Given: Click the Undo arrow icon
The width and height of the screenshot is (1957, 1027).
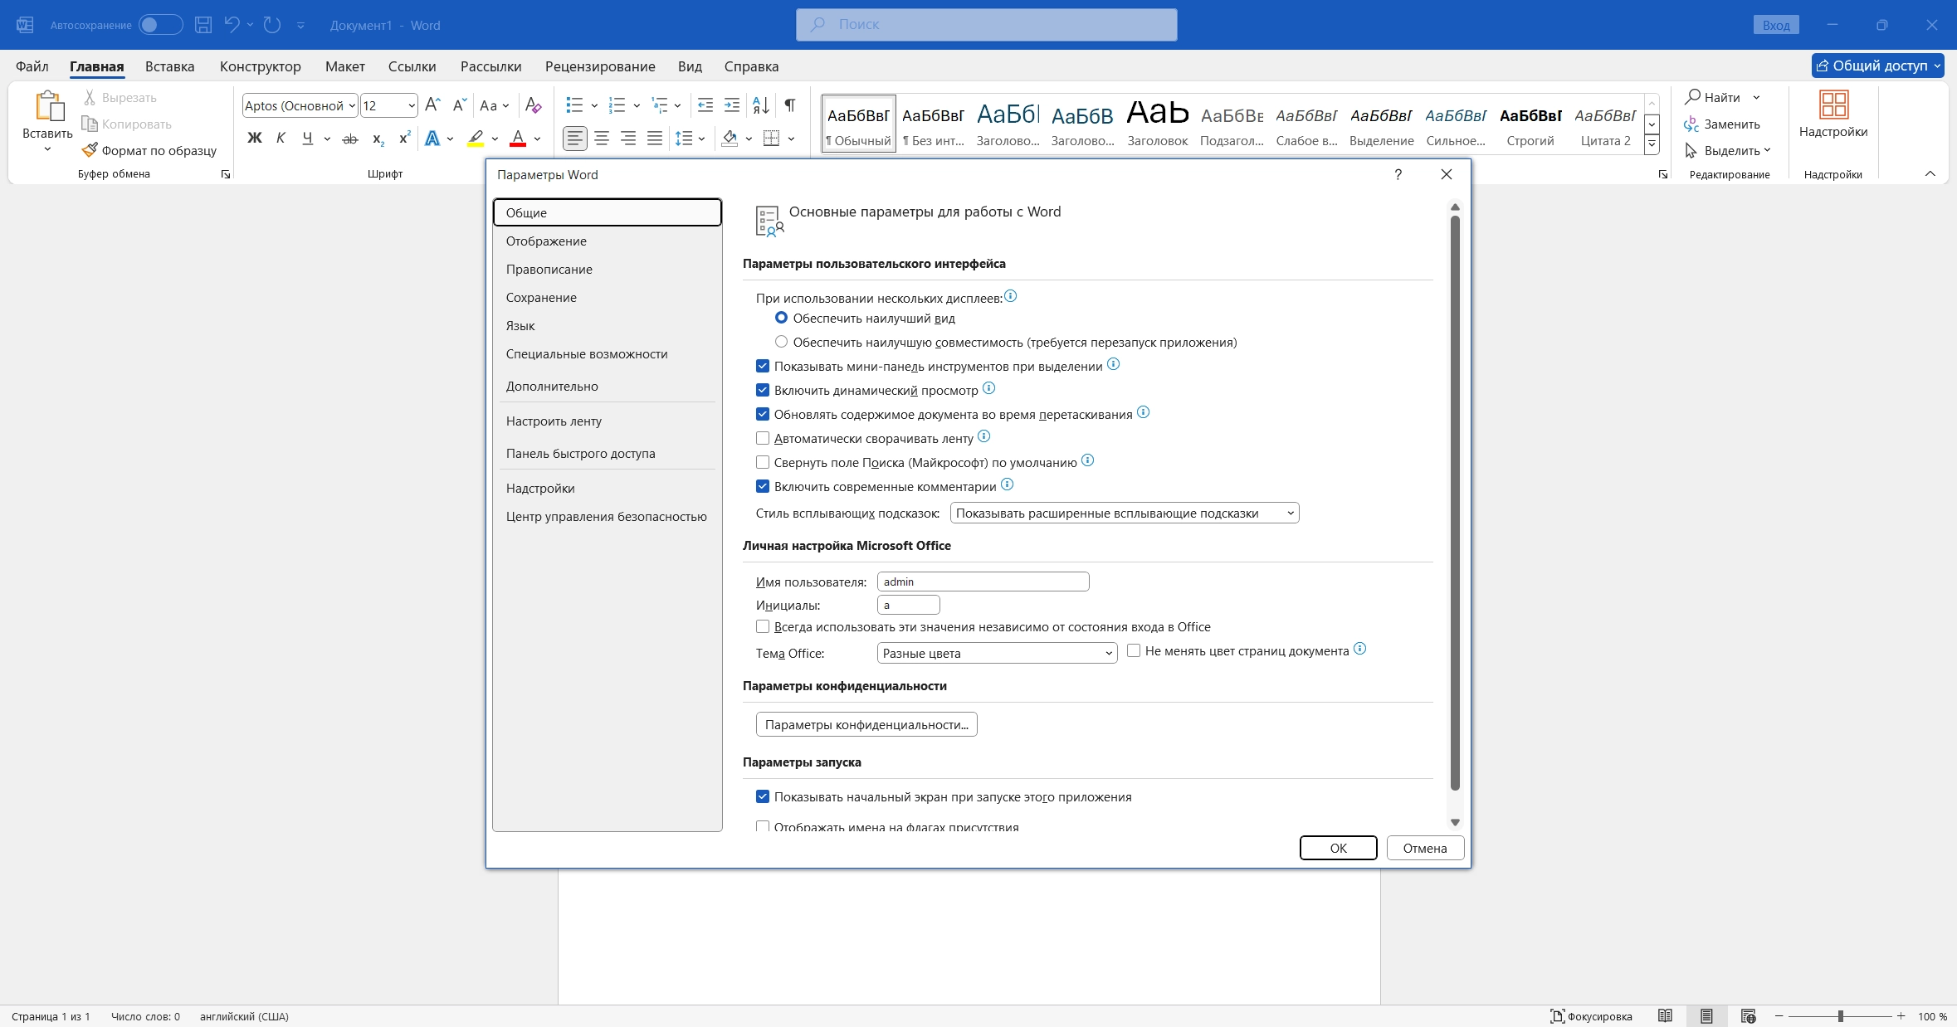Looking at the screenshot, I should coord(232,25).
